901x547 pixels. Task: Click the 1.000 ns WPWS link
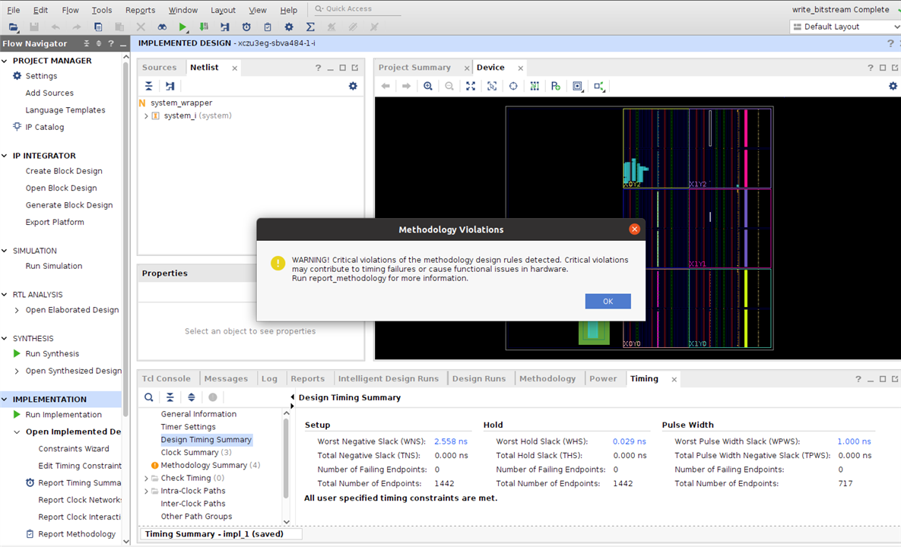coord(854,442)
